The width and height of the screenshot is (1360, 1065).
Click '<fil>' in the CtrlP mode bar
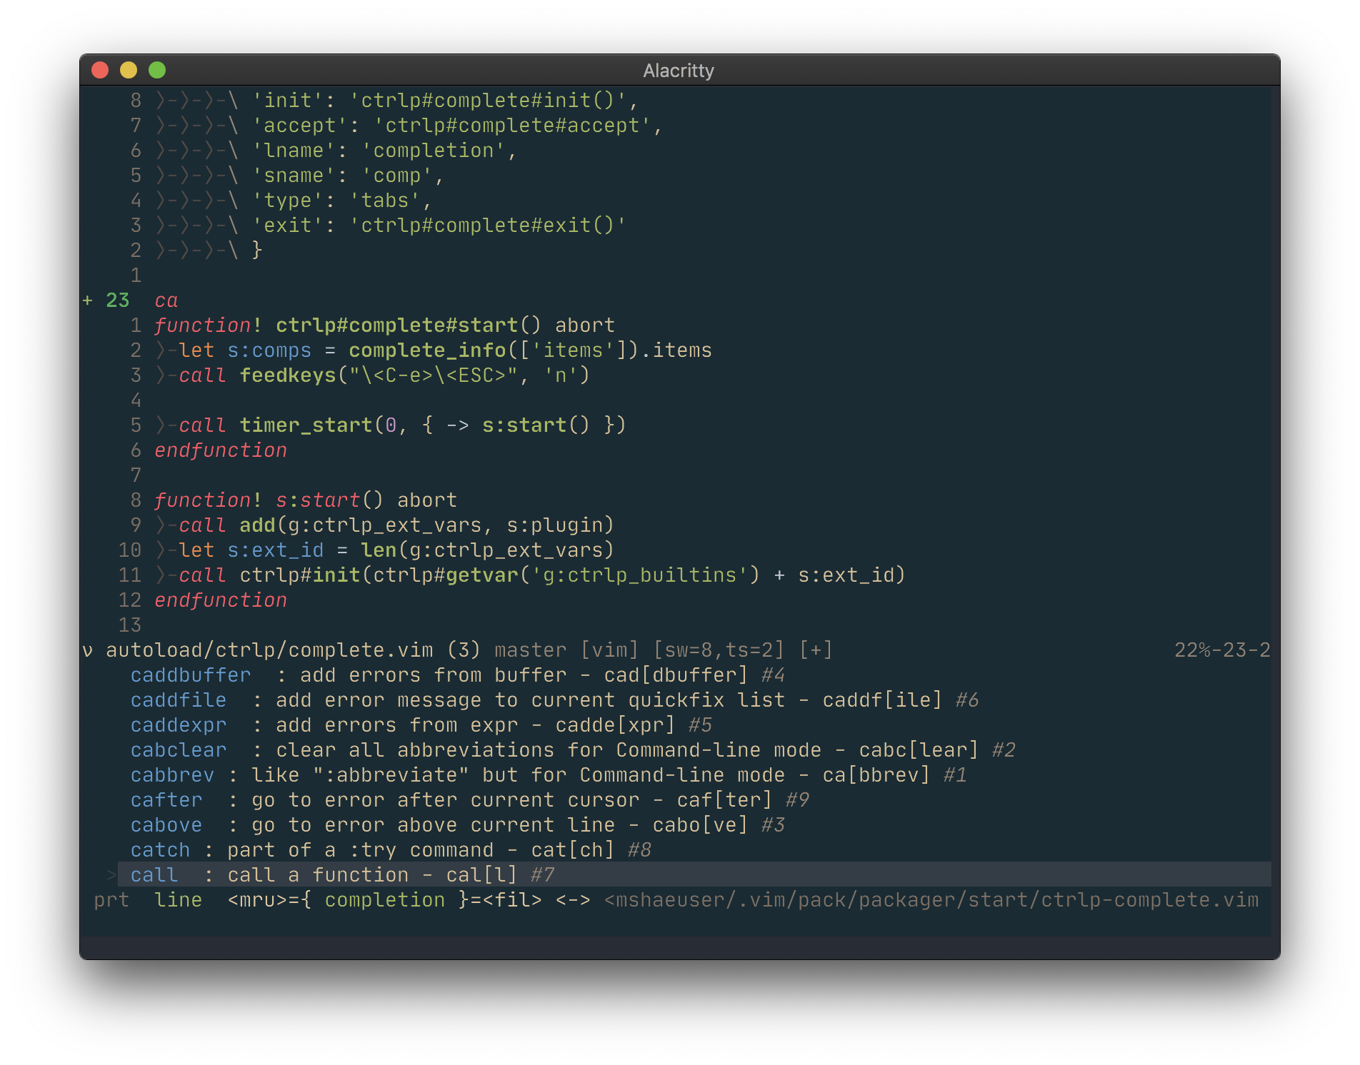coord(511,900)
